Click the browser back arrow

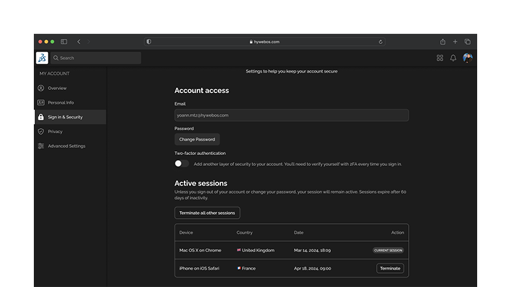coord(79,41)
